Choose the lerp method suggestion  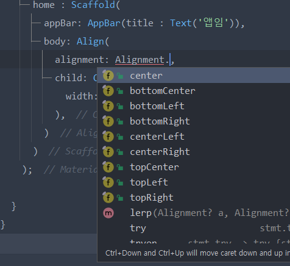click(194, 213)
